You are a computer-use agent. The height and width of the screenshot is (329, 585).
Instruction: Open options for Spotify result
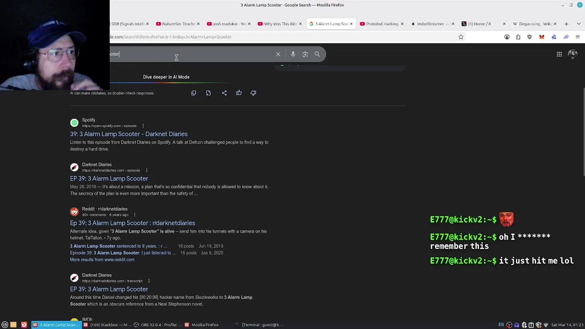click(143, 126)
